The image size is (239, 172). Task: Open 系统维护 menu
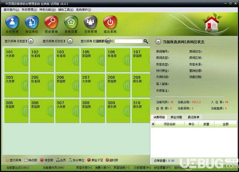pos(84,10)
